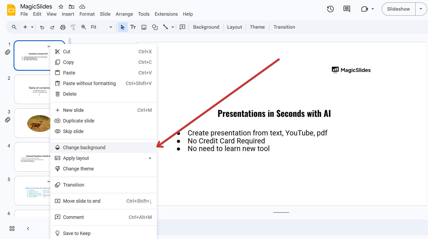Choose Comment from context menu
This screenshot has width=428, height=239.
pyautogui.click(x=104, y=217)
